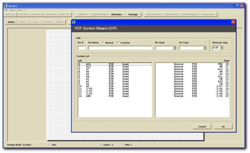Screen dimensions: 250x153
Task: Click the wizard dialog's title bar icon
Action: click(73, 22)
